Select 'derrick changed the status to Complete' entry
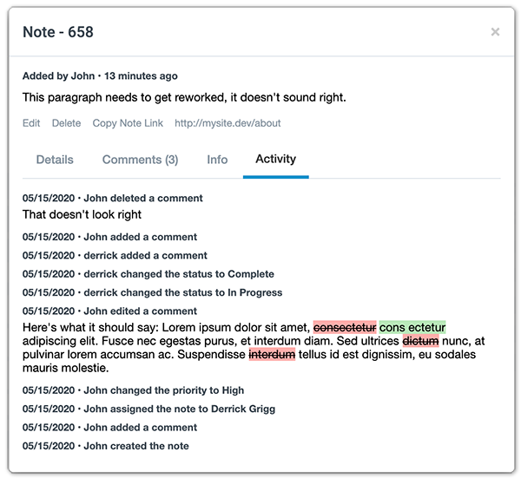Viewport: 521px width, 478px height. pyautogui.click(x=148, y=274)
